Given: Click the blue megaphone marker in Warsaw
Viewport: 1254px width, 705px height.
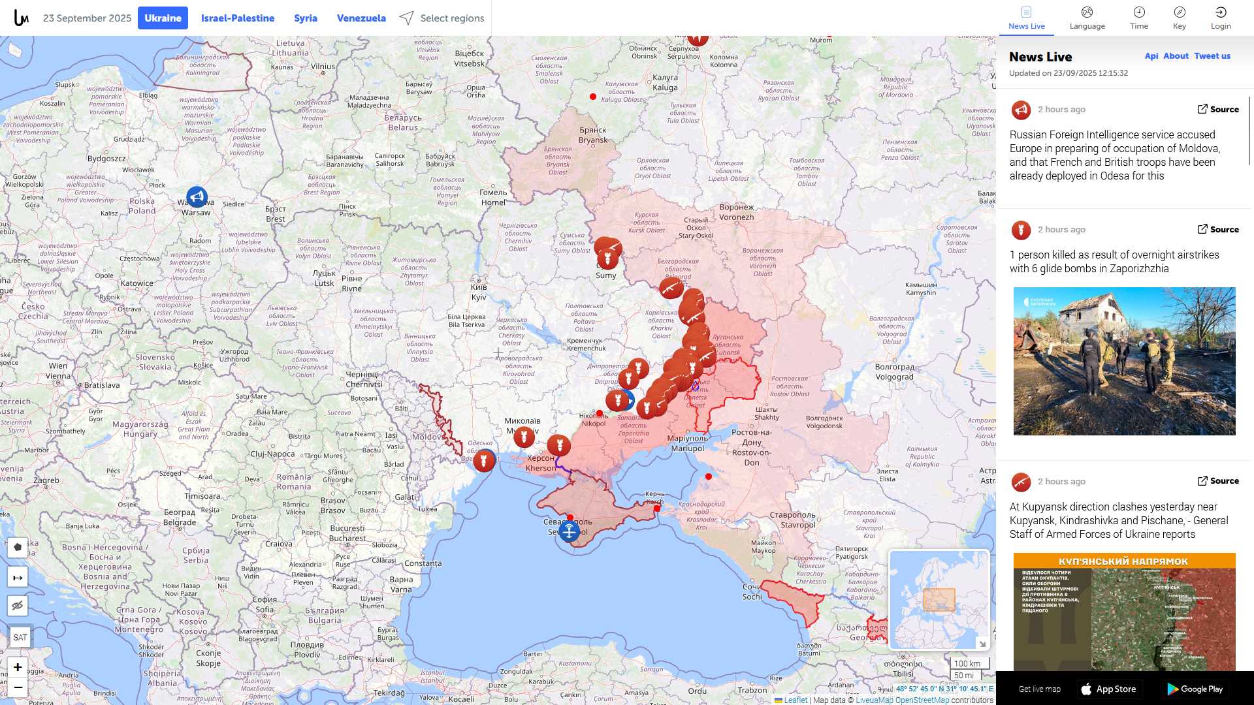Looking at the screenshot, I should [197, 196].
